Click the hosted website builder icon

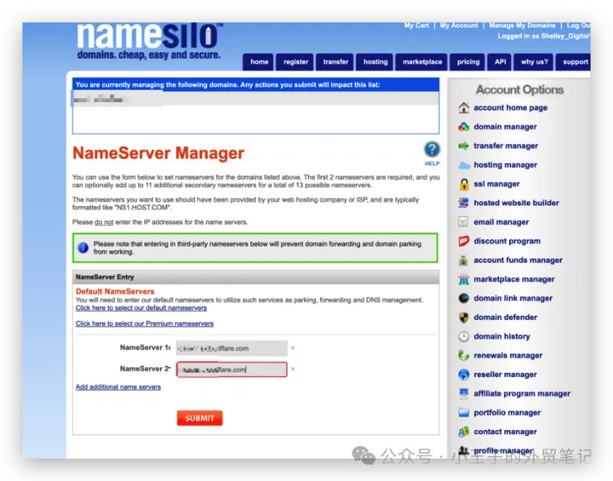(464, 203)
